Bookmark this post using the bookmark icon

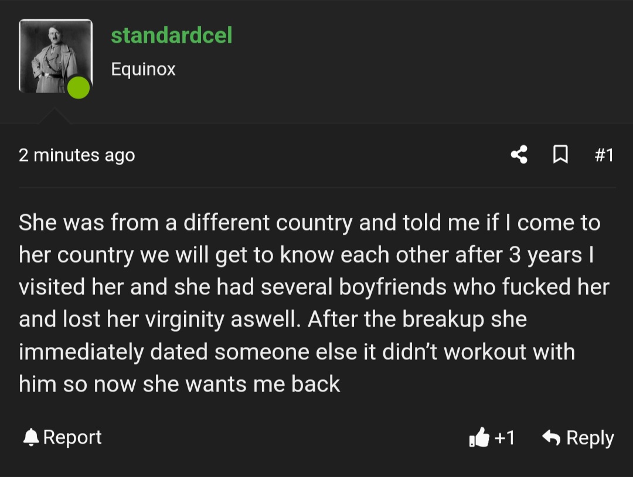click(560, 155)
